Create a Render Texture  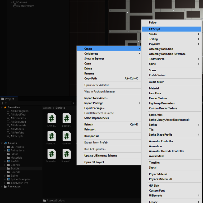[171, 98]
